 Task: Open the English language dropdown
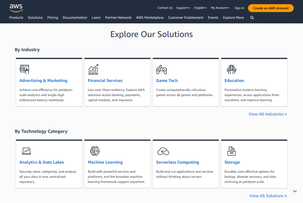point(200,8)
